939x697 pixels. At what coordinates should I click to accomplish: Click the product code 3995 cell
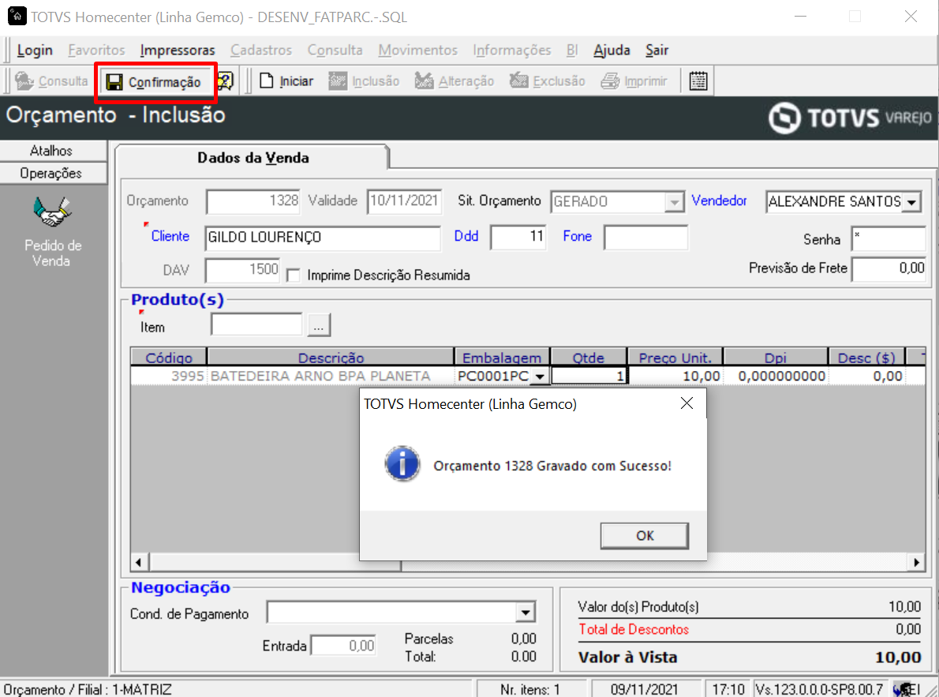pyautogui.click(x=169, y=377)
